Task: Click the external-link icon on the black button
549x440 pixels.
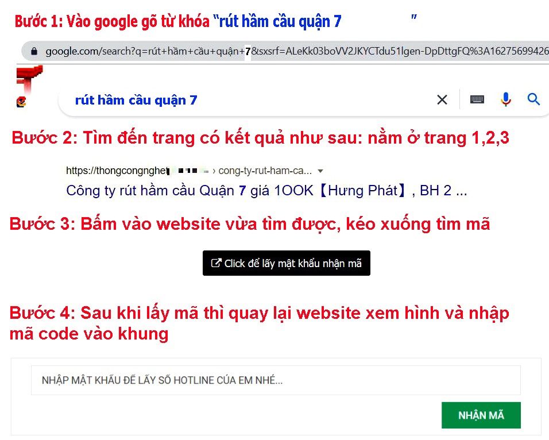Action: point(216,263)
